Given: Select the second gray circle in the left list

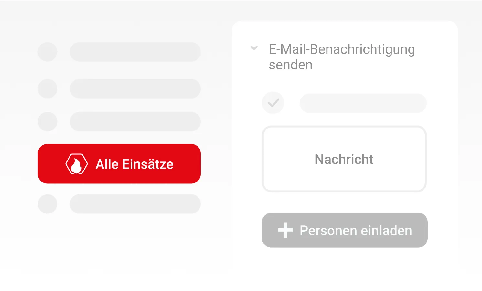Looking at the screenshot, I should pos(48,88).
